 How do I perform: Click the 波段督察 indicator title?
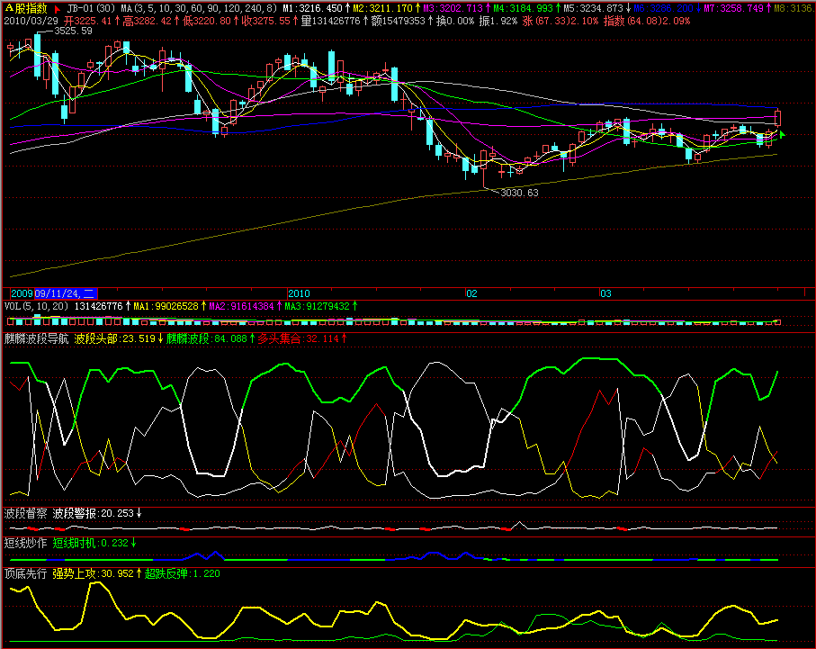tap(25, 514)
